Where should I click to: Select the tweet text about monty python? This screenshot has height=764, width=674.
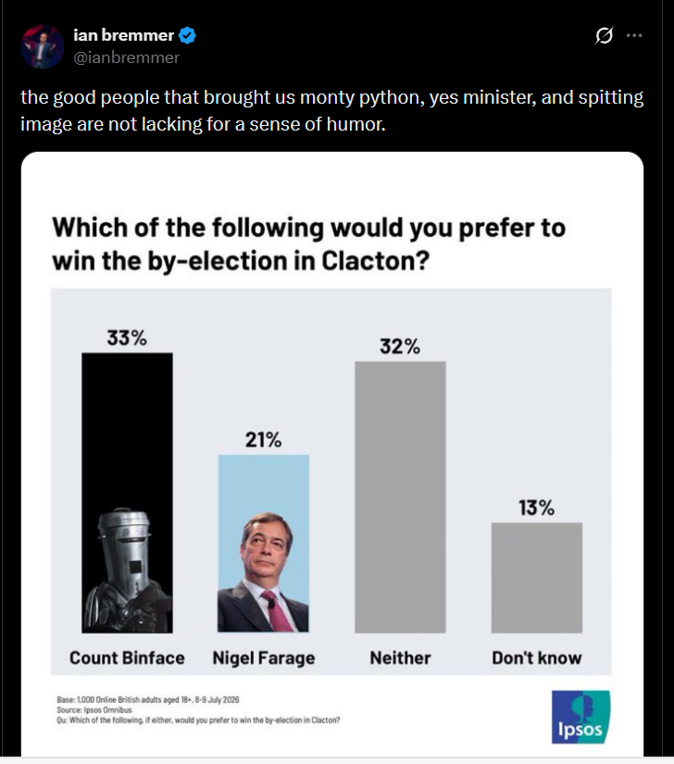[331, 110]
